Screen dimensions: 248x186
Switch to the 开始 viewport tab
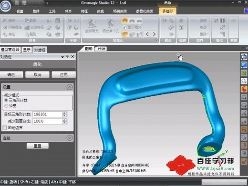click(x=101, y=48)
